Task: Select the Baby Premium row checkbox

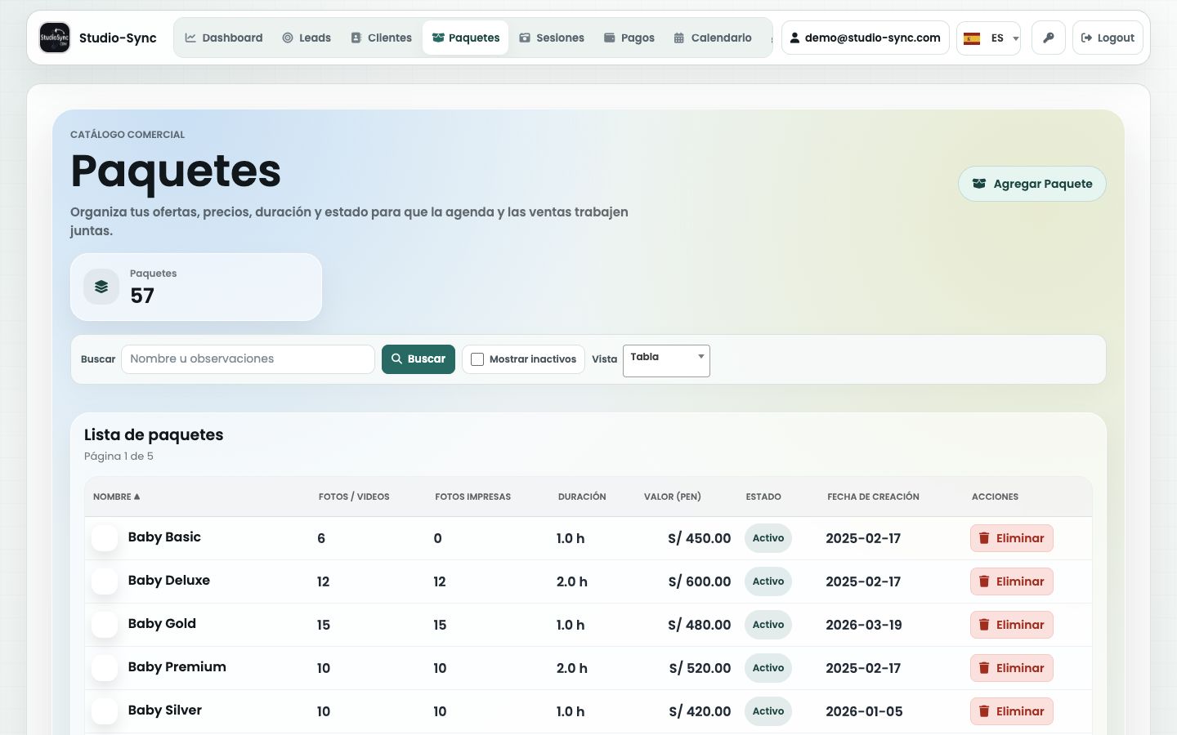Action: [105, 668]
